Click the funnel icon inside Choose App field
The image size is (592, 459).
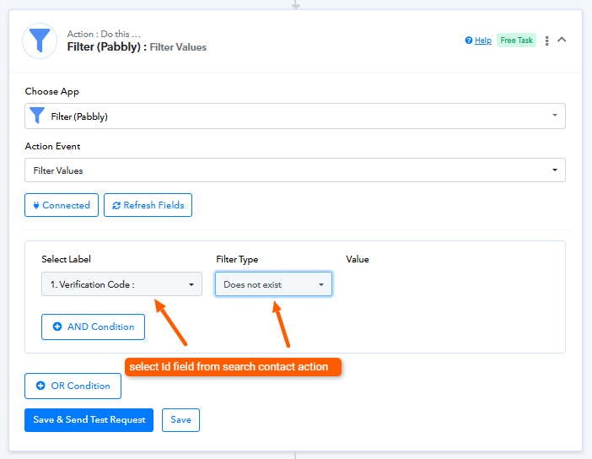coord(38,116)
